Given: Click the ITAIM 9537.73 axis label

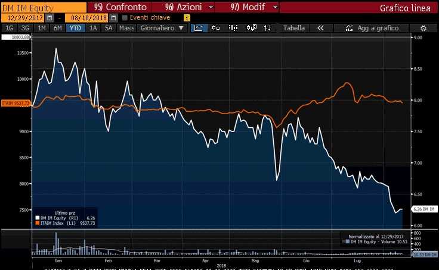Looking at the screenshot, I should point(16,103).
